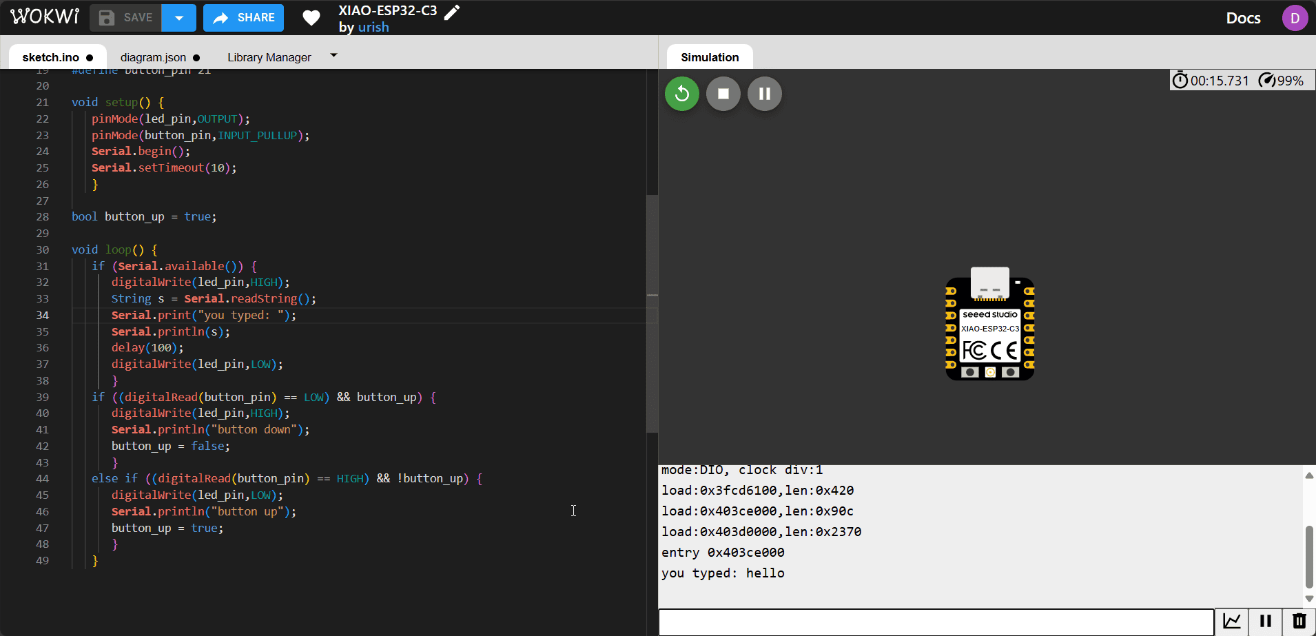
Task: Share the project with SHARE button
Action: click(x=244, y=17)
